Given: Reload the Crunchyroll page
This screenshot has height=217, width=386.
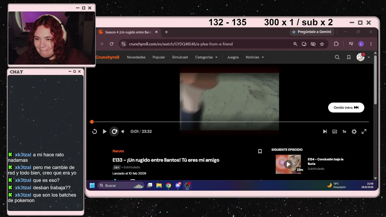Looking at the screenshot, I should [112, 44].
